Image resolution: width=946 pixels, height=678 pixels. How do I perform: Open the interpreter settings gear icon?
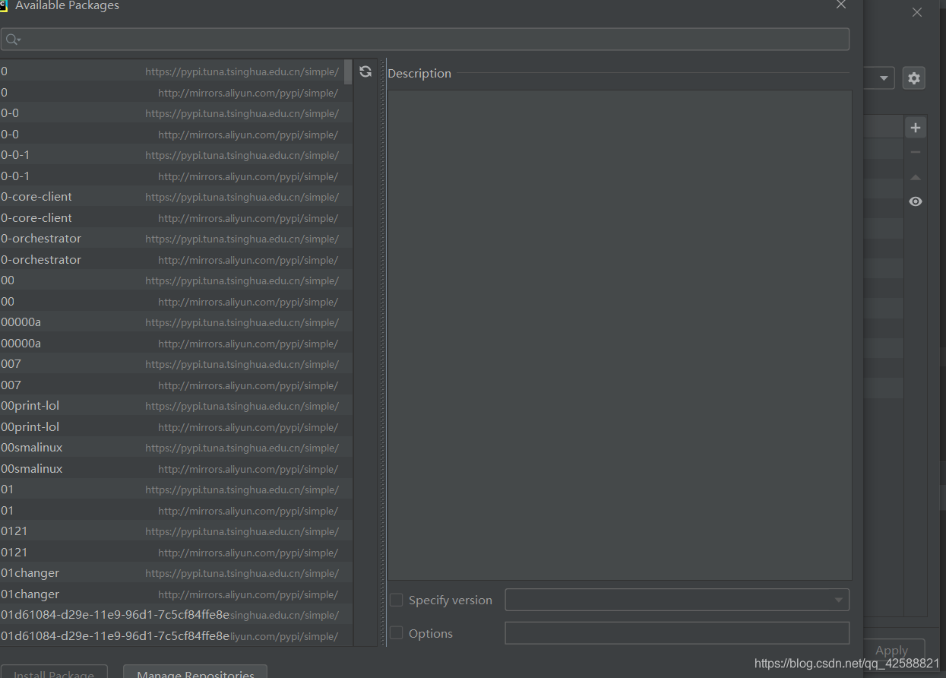[914, 78]
